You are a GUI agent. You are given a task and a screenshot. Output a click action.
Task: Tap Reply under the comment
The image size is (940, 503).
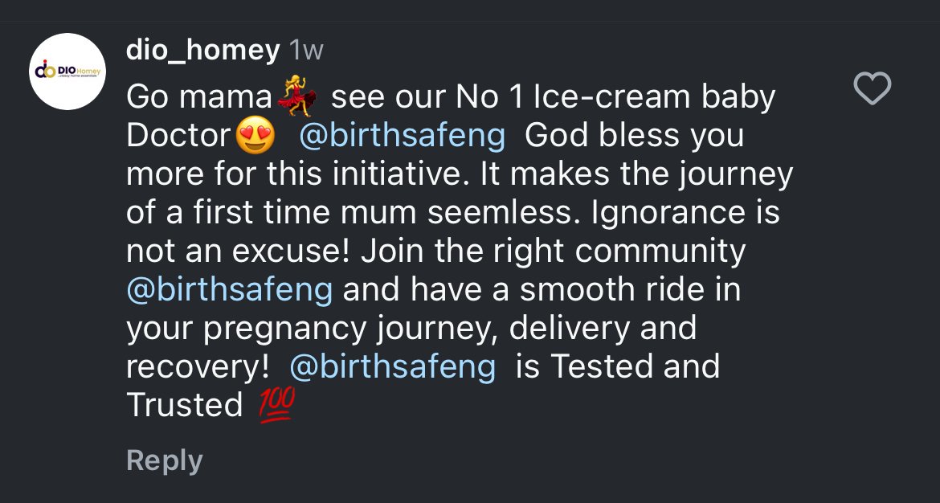[165, 460]
